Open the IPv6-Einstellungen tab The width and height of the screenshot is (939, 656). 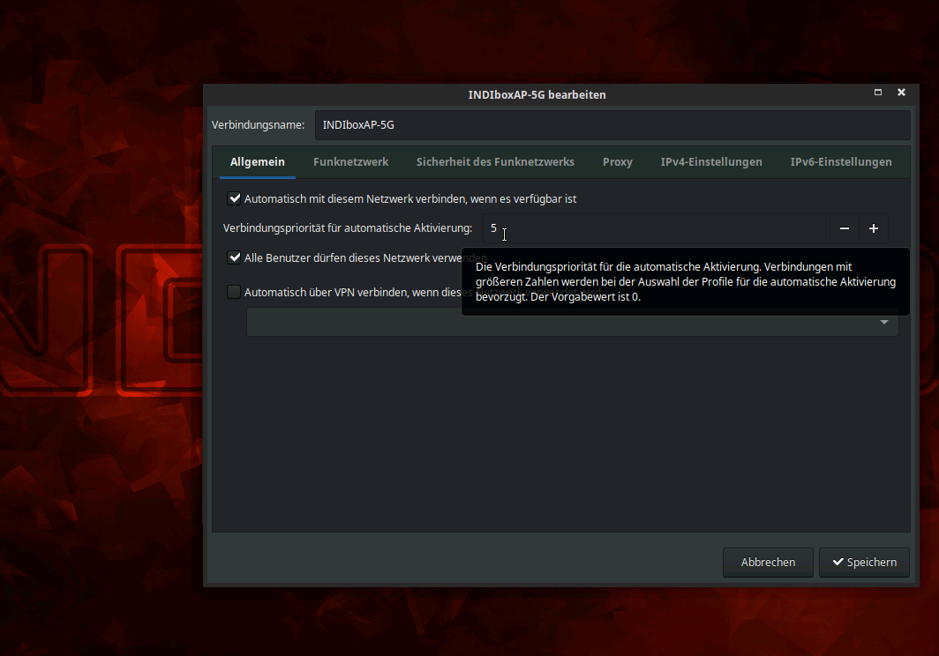click(x=841, y=162)
